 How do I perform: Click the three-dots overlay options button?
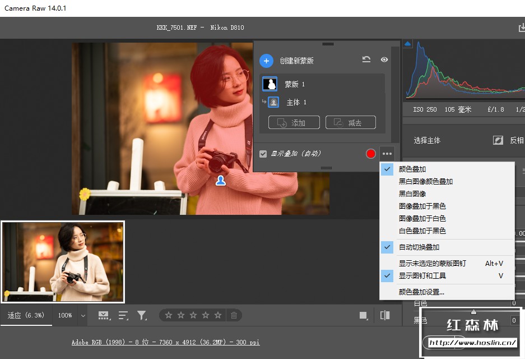pos(387,154)
